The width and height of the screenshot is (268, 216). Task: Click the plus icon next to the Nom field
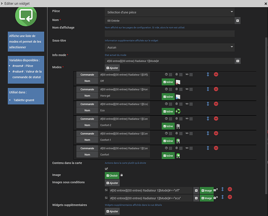tap(237, 21)
